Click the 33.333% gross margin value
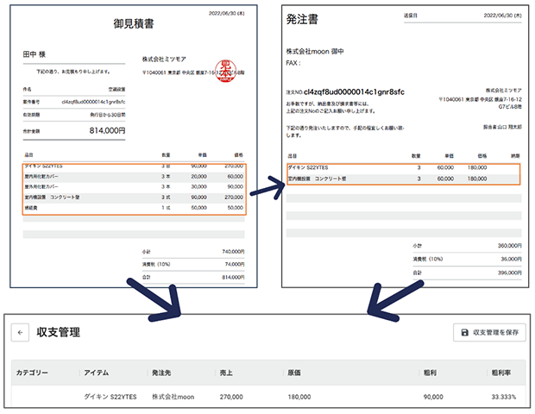 (x=504, y=397)
